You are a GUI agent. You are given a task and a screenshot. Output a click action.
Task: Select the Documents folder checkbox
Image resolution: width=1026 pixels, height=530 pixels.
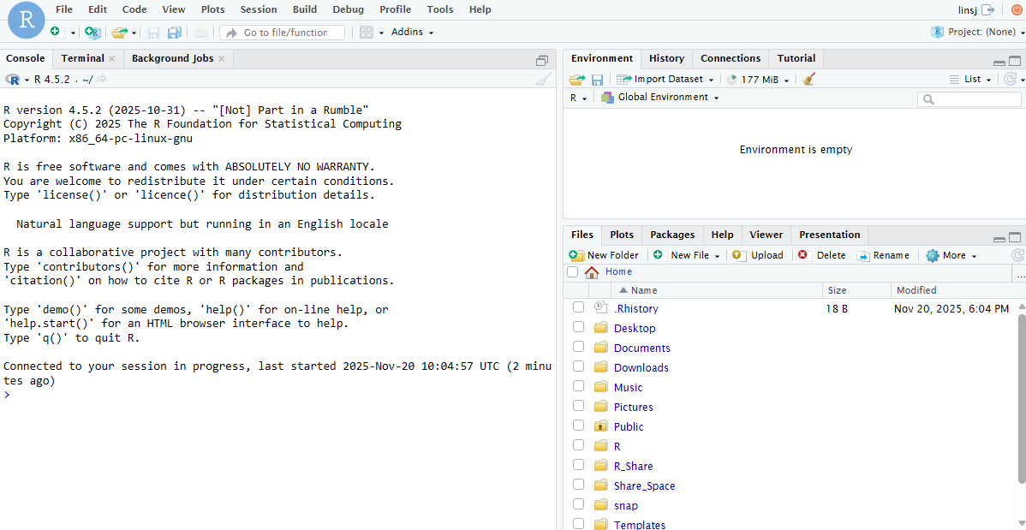[x=578, y=347]
